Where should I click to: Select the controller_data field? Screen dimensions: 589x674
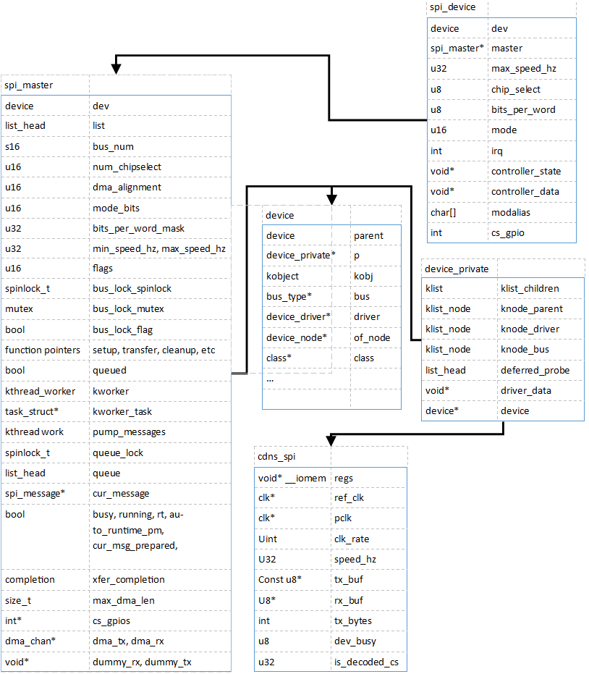click(525, 191)
